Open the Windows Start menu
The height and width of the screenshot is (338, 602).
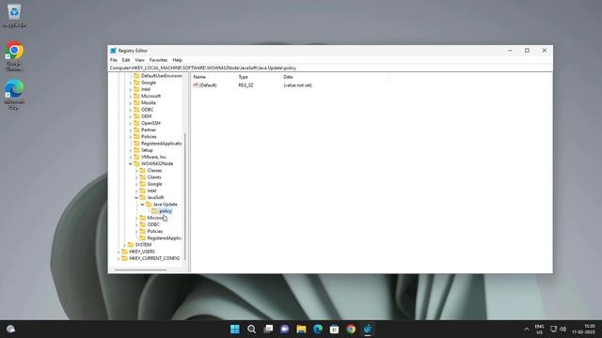coord(235,330)
